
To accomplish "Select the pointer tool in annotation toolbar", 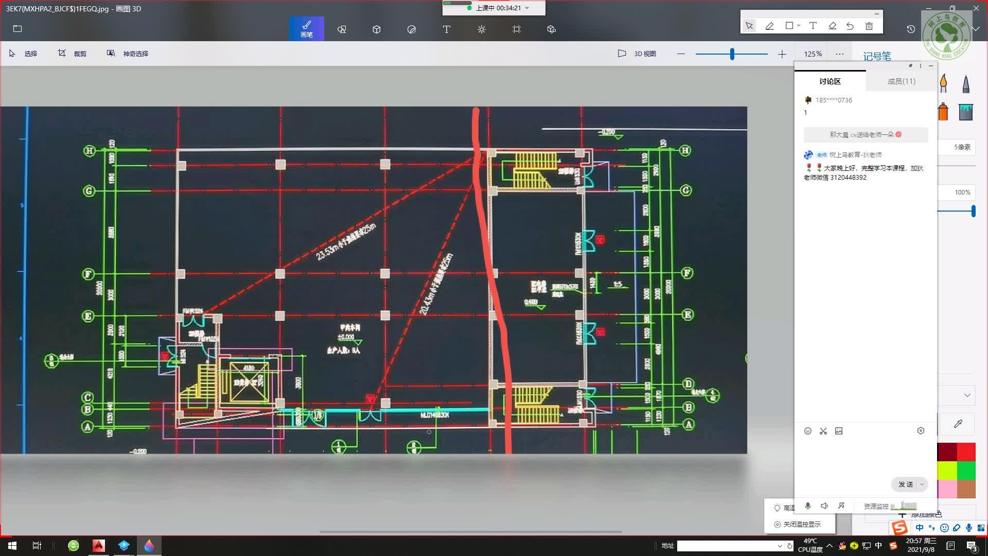I will click(x=749, y=26).
